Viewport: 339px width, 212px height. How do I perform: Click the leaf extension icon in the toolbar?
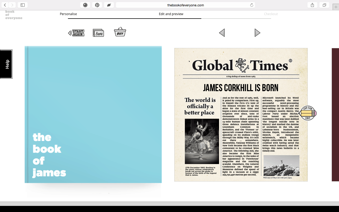109,5
